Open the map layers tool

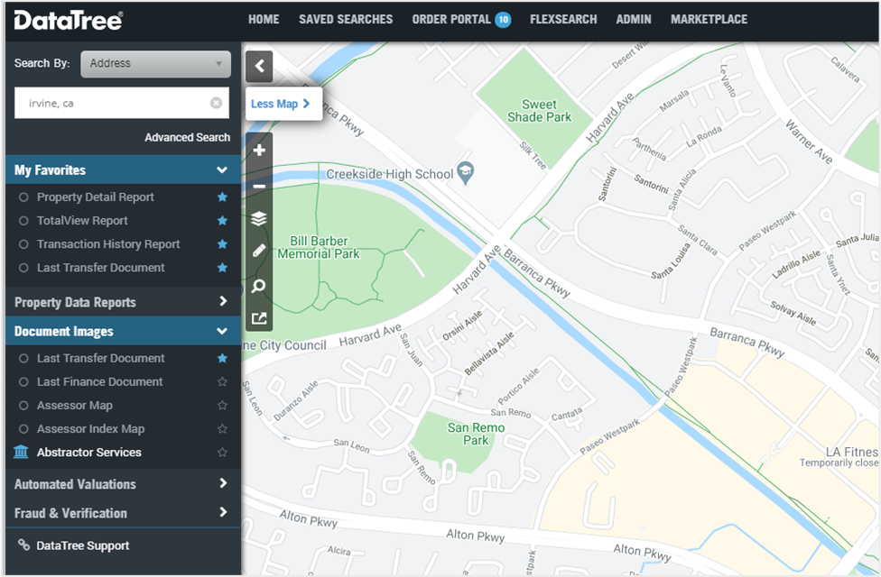pyautogui.click(x=259, y=218)
